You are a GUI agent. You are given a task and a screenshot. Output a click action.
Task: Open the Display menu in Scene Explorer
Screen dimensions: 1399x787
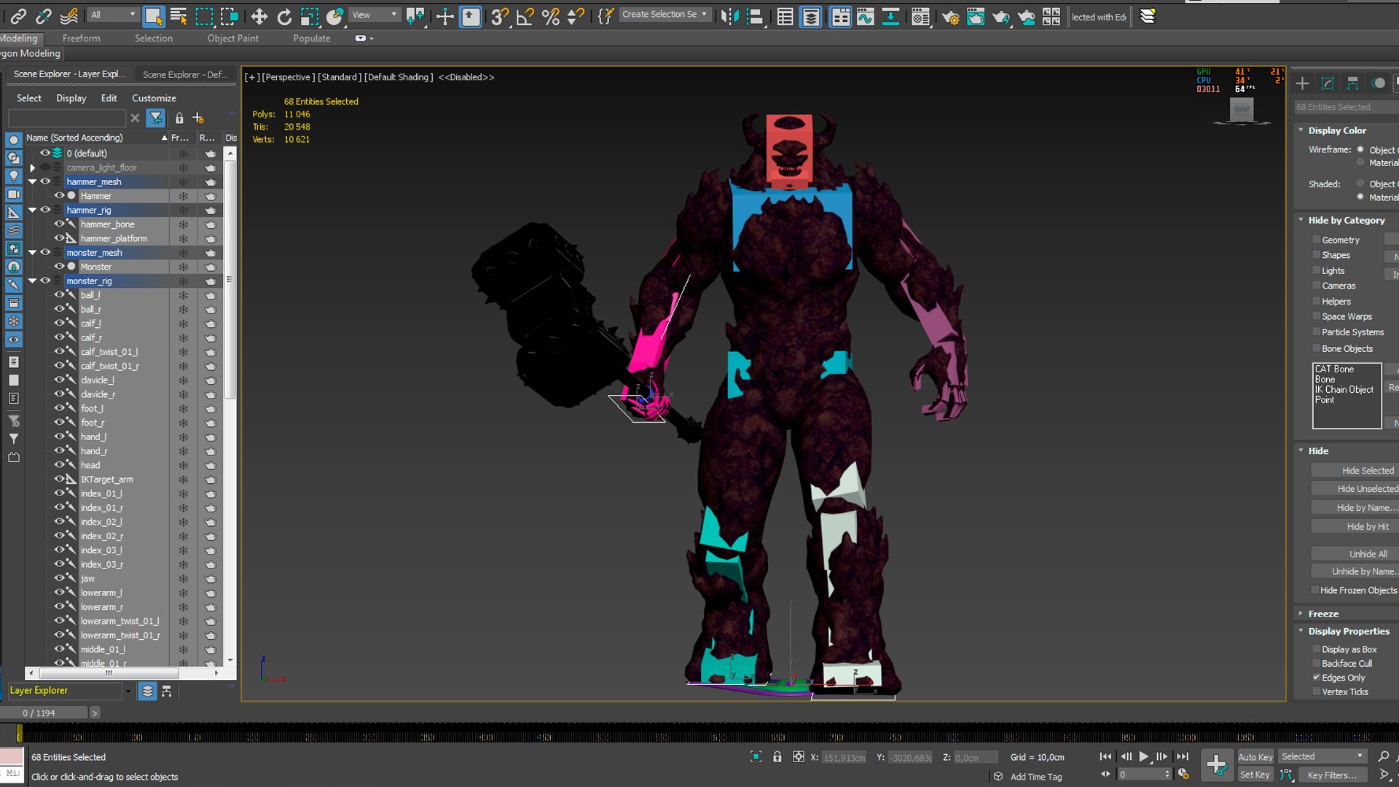[71, 98]
